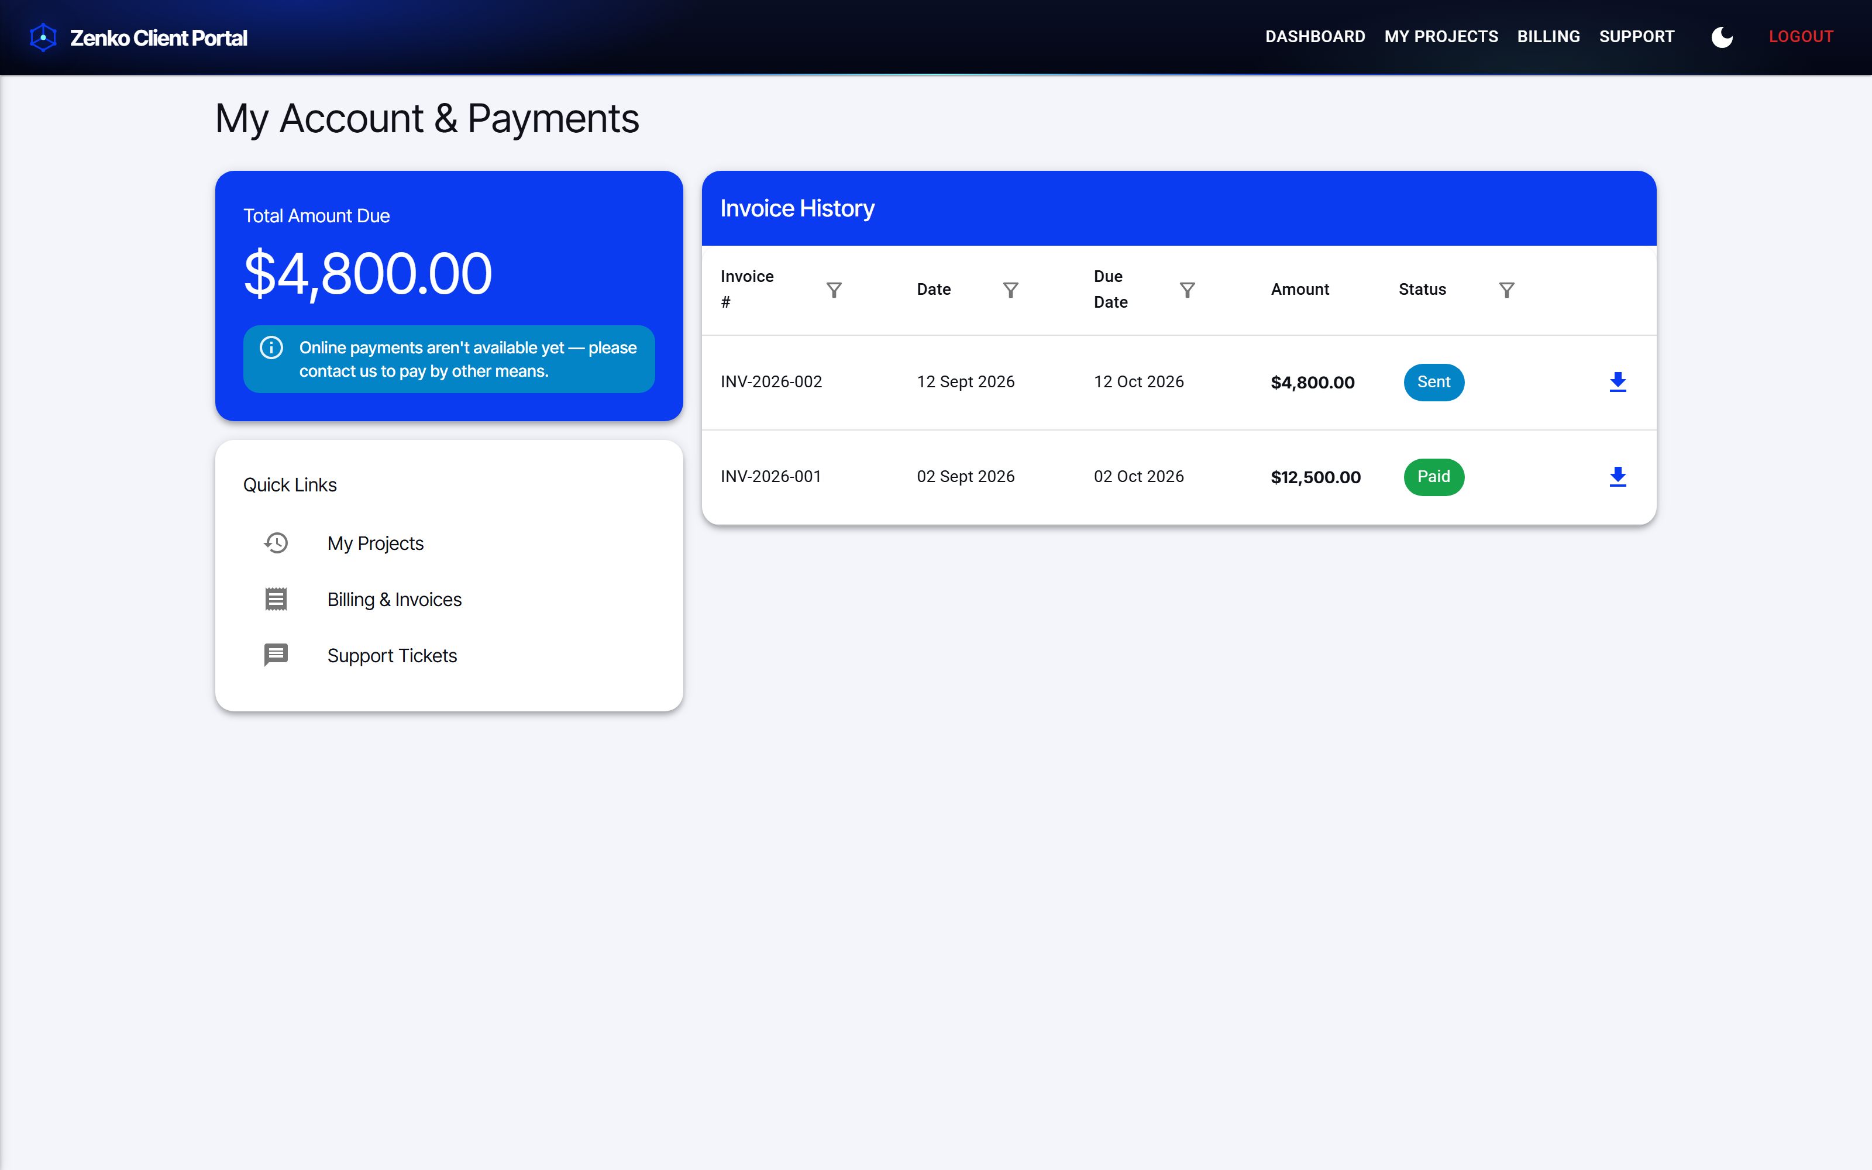Click the Invoice History header
Screen dimensions: 1872x1170
(797, 208)
